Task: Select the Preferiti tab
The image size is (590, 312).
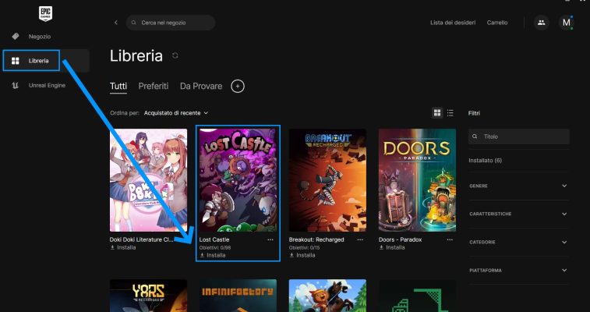Action: pos(154,86)
